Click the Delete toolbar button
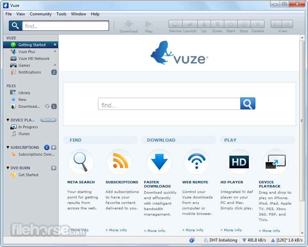Image resolution: width=308 pixels, height=247 pixels. pyautogui.click(x=258, y=24)
